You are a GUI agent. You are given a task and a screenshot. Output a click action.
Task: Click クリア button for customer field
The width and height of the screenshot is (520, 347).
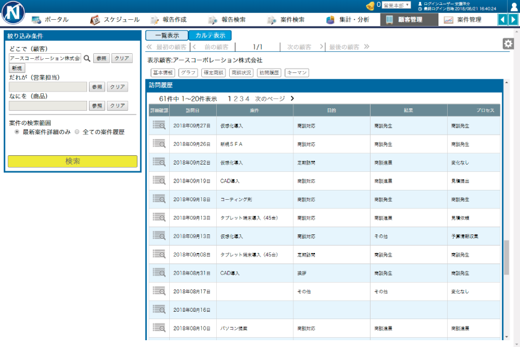[x=122, y=58]
